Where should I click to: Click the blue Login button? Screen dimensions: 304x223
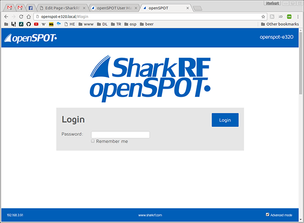[x=225, y=120]
